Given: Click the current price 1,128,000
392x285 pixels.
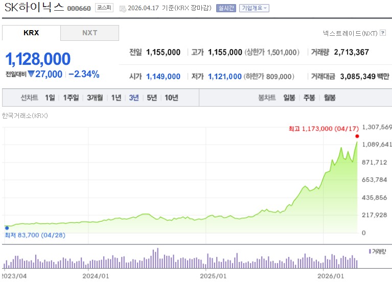Looking at the screenshot, I should pyautogui.click(x=38, y=59).
